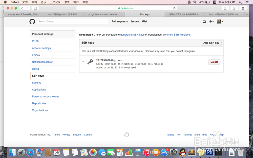Open App Store in Dock

pyautogui.click(x=165, y=152)
